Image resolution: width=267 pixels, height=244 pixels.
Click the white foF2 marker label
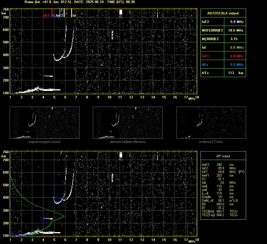click(x=60, y=15)
